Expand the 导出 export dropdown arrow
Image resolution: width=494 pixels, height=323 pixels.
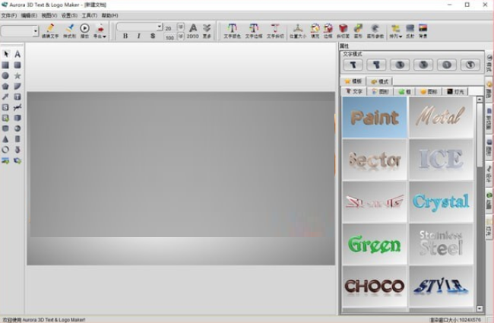tap(104, 36)
